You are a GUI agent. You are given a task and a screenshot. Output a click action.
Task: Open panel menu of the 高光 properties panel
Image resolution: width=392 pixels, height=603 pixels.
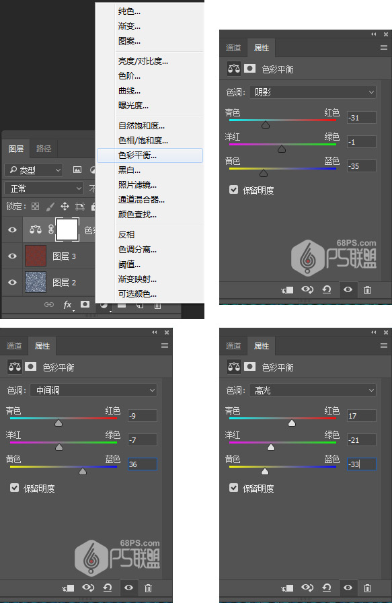coord(383,346)
